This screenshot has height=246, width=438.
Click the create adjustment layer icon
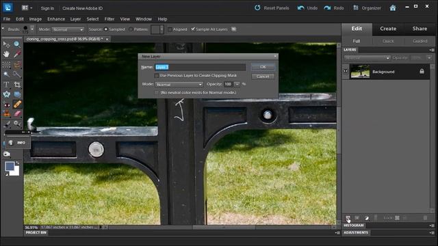point(367,218)
